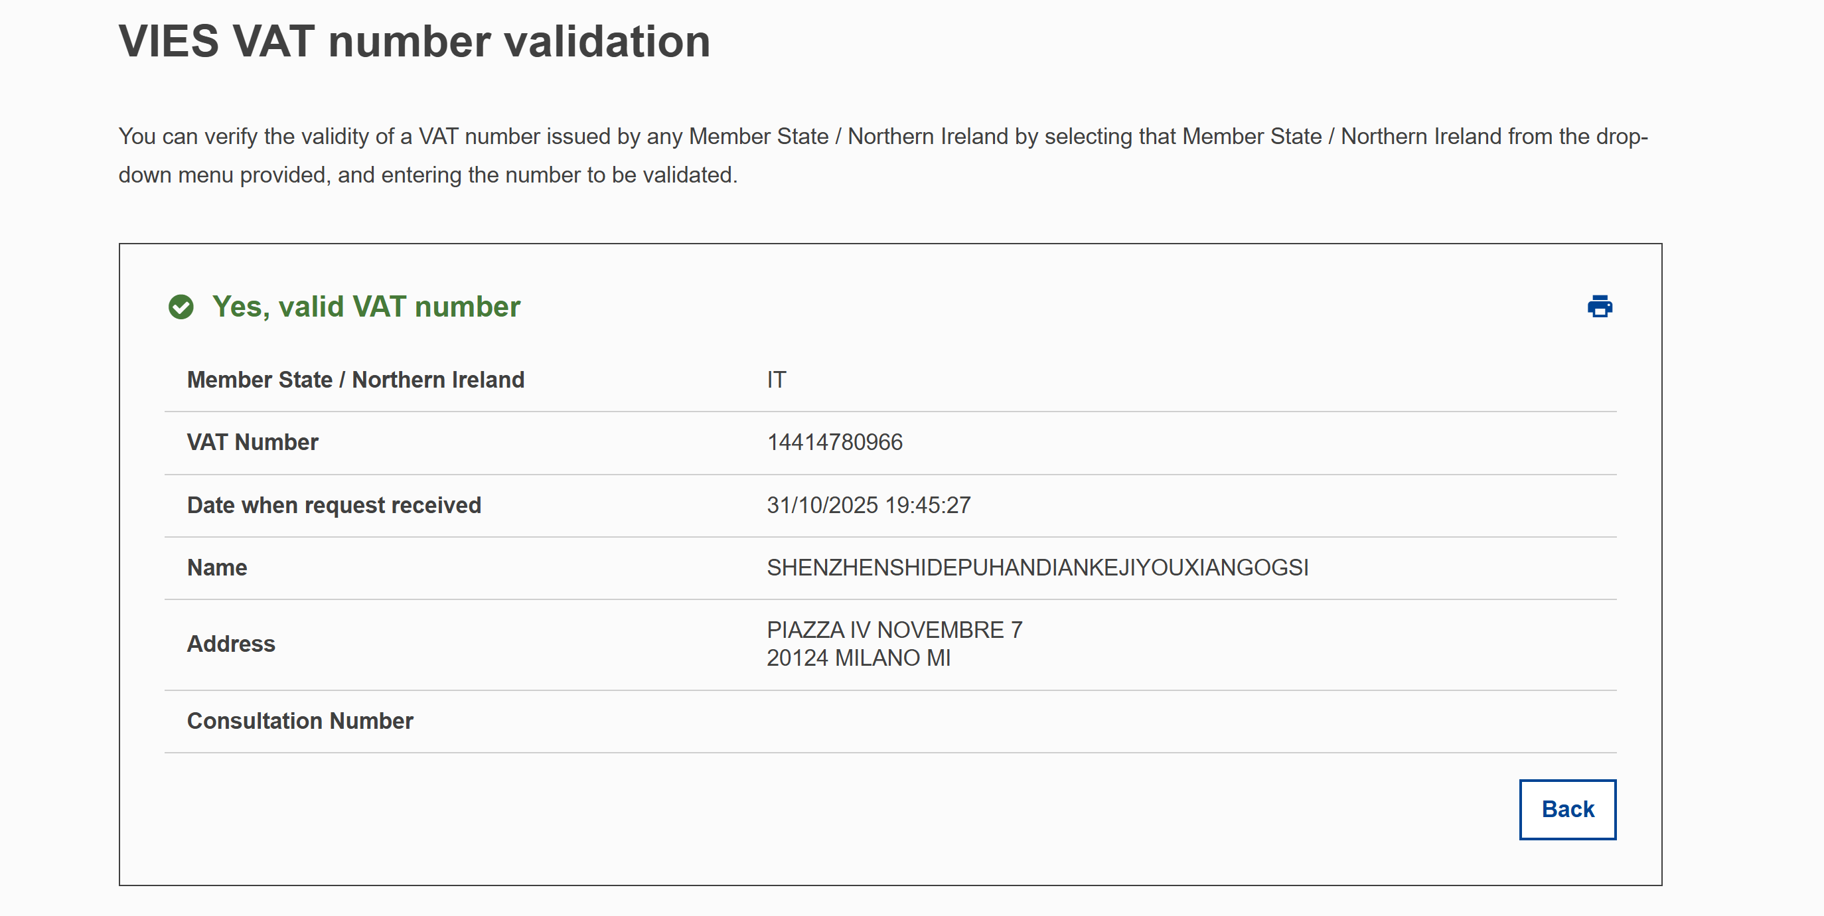
Task: Click the 'down menu provided' description line
Action: coord(427,175)
